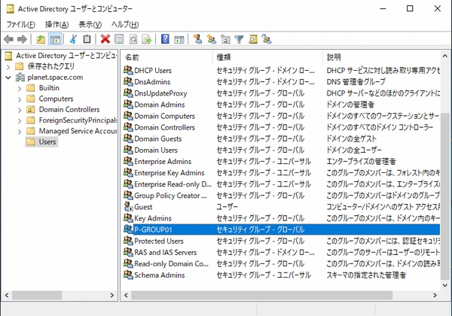Viewport: 452px width, 316px height.
Task: Select the Protected Users row
Action: tap(281, 241)
